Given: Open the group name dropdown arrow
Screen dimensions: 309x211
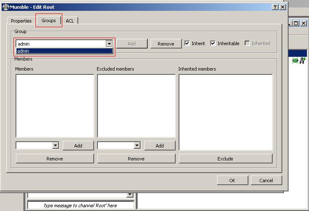Looking at the screenshot, I should (109, 43).
